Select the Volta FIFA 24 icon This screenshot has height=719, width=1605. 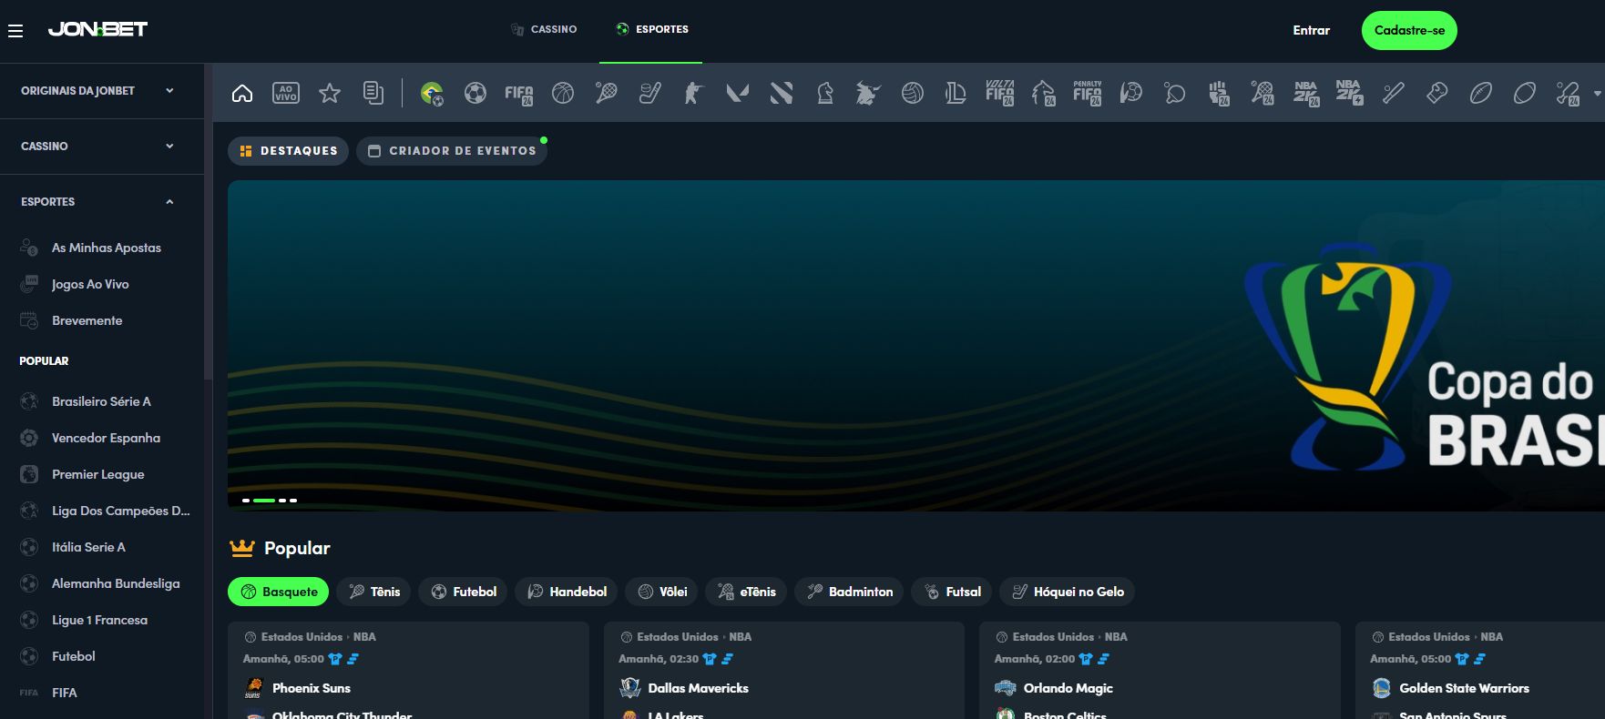pos(999,93)
